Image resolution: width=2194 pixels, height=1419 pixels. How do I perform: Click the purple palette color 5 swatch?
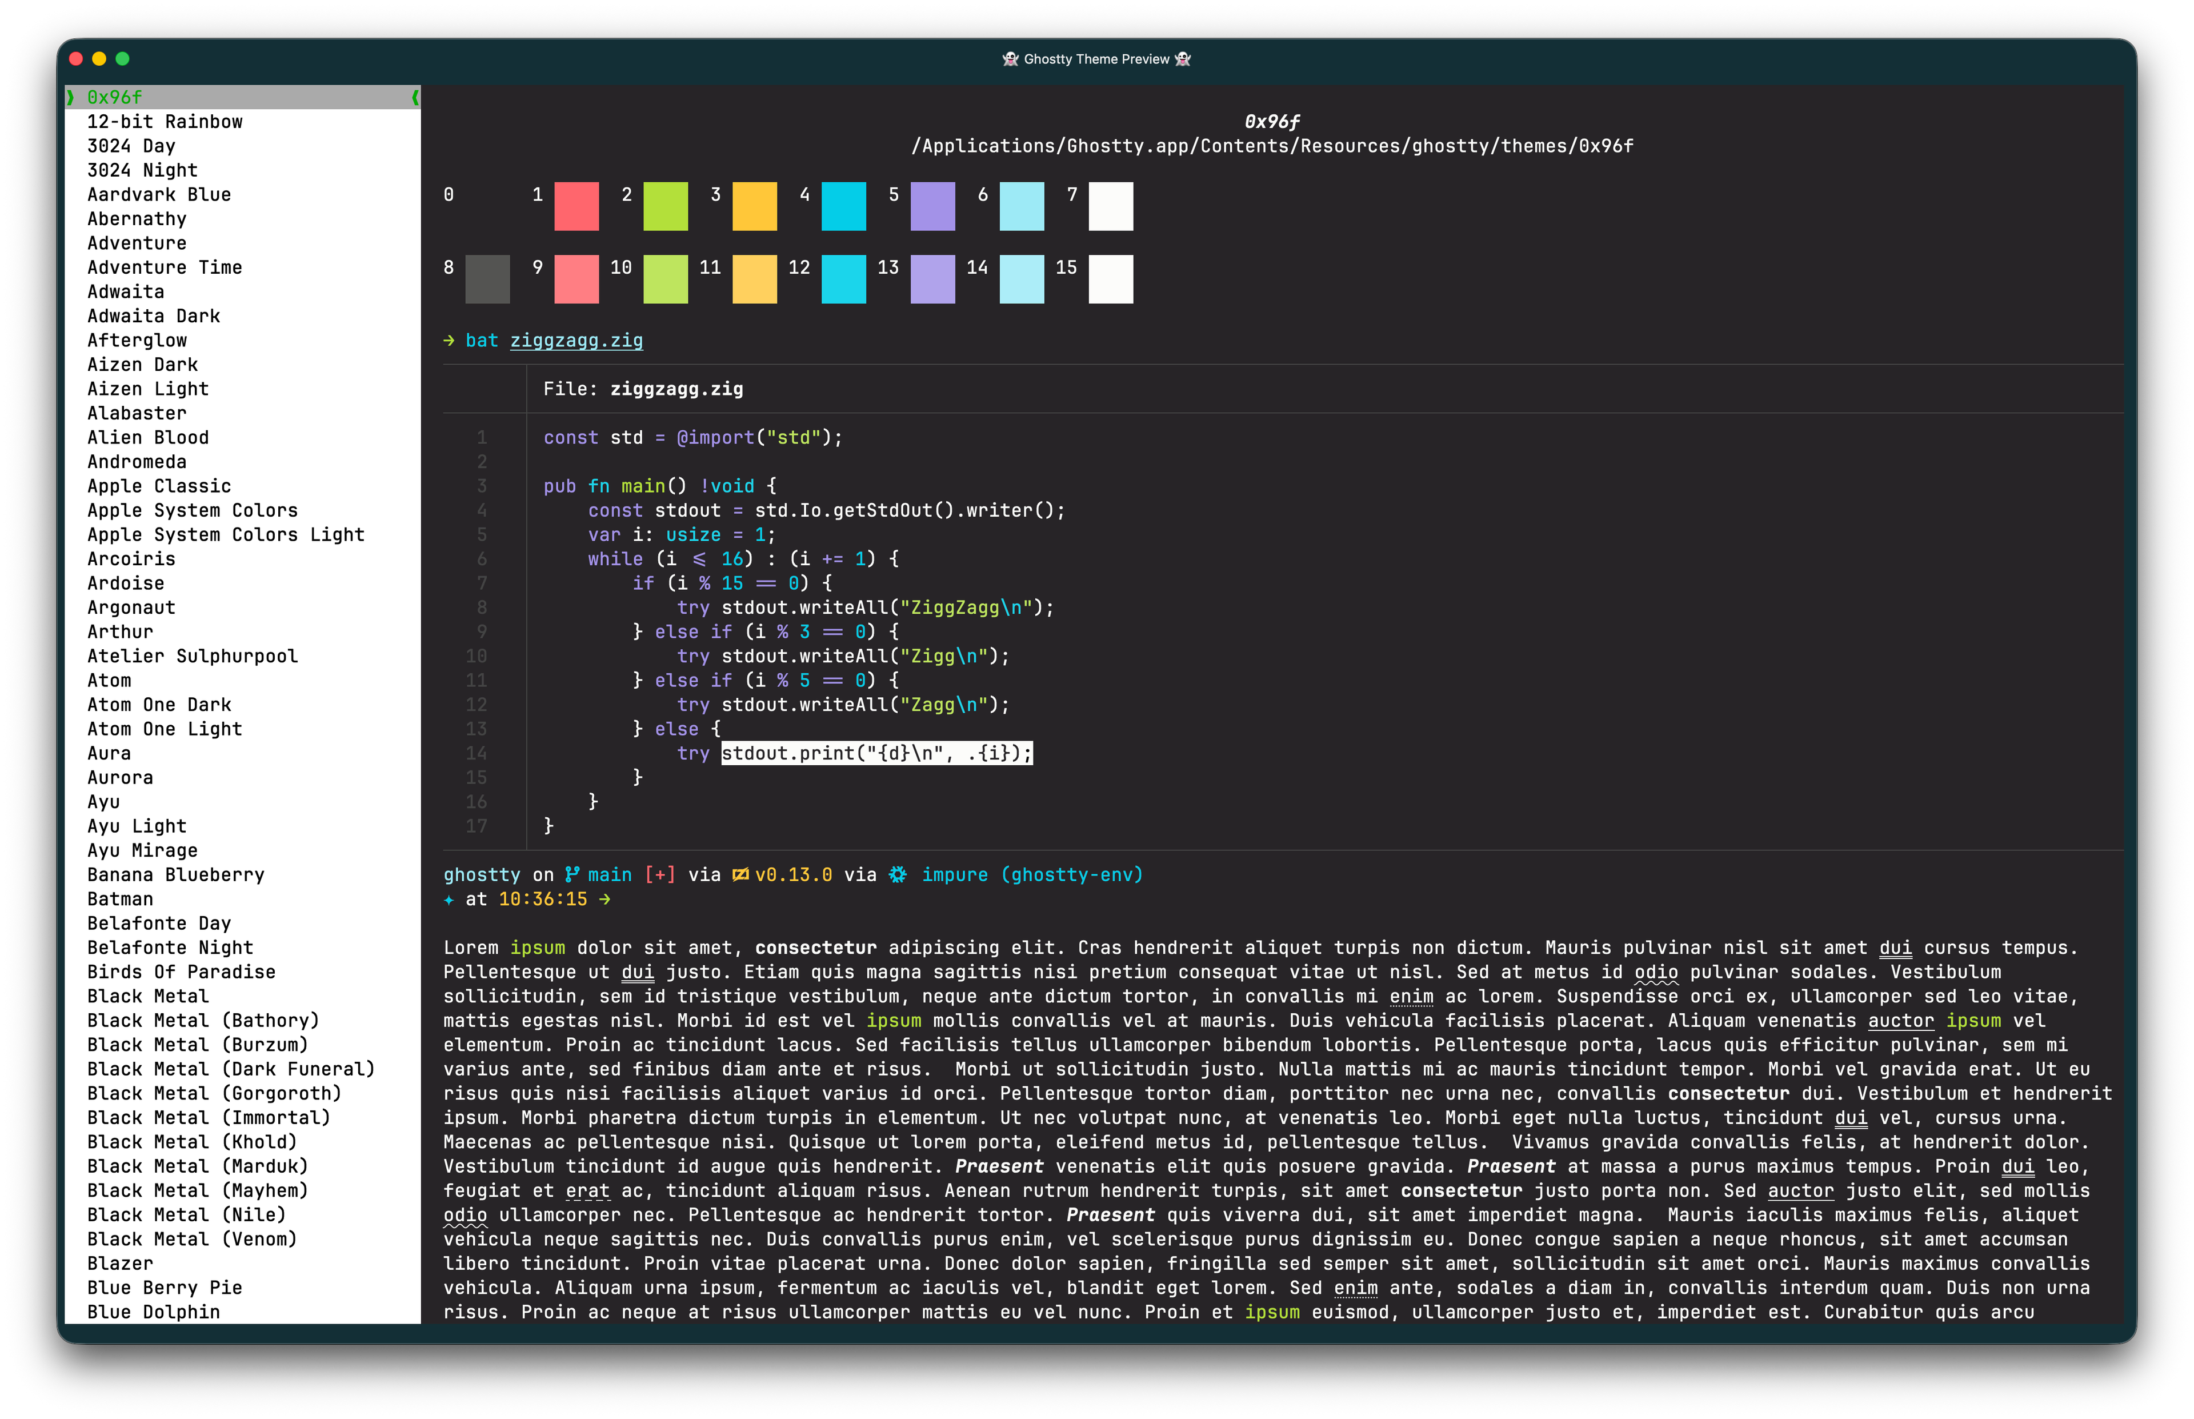click(933, 206)
